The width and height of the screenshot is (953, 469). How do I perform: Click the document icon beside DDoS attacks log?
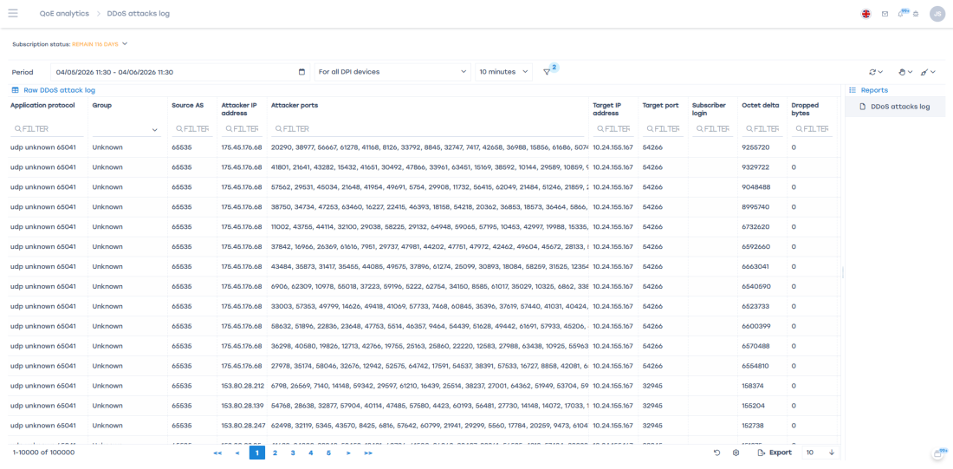[x=863, y=107]
